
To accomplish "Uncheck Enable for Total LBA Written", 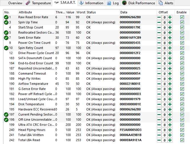I will coord(182,135).
